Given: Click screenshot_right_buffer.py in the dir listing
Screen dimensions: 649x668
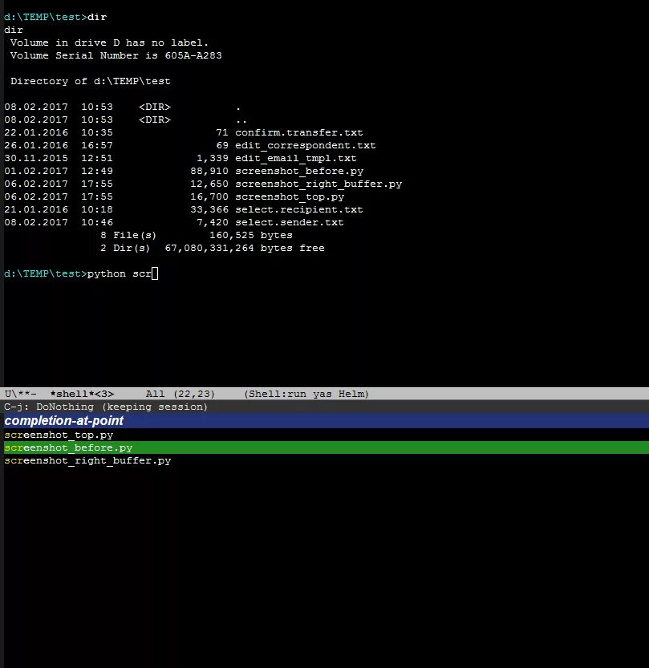Looking at the screenshot, I should tap(318, 184).
